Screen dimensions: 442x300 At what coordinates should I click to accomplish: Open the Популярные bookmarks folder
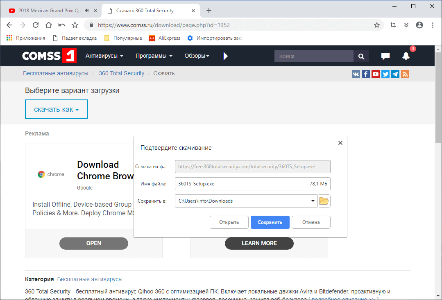(x=123, y=38)
